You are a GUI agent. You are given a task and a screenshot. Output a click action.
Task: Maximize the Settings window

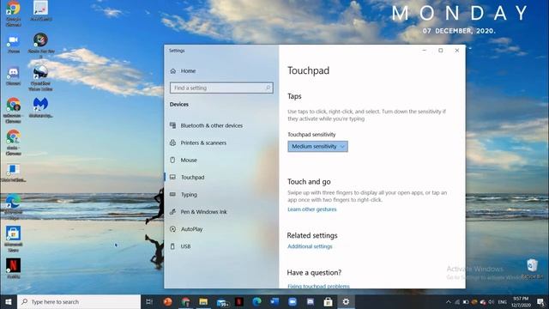tap(441, 51)
